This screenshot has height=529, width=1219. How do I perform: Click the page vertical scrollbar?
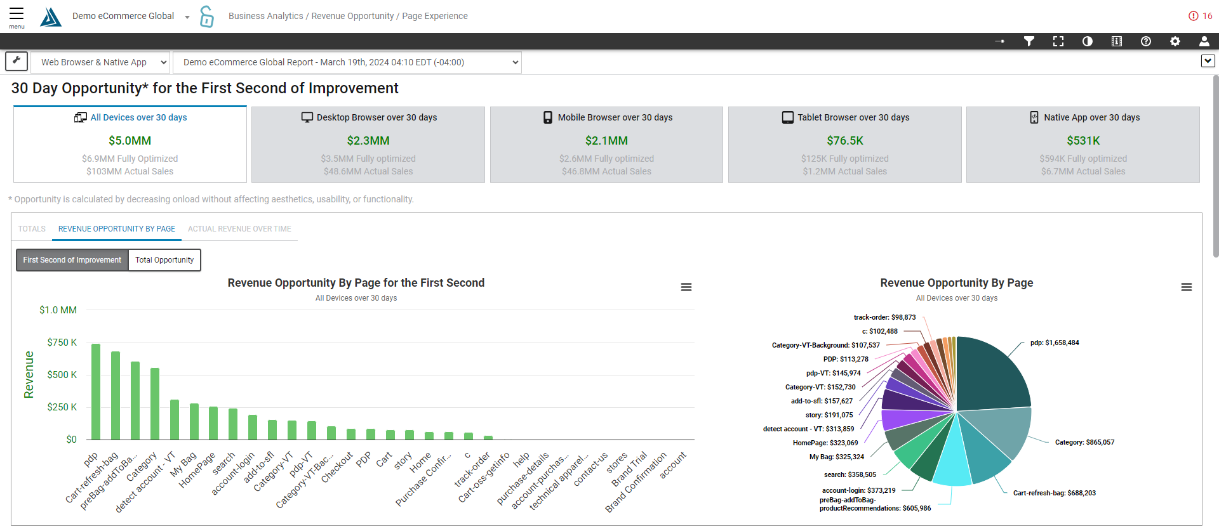1215,166
